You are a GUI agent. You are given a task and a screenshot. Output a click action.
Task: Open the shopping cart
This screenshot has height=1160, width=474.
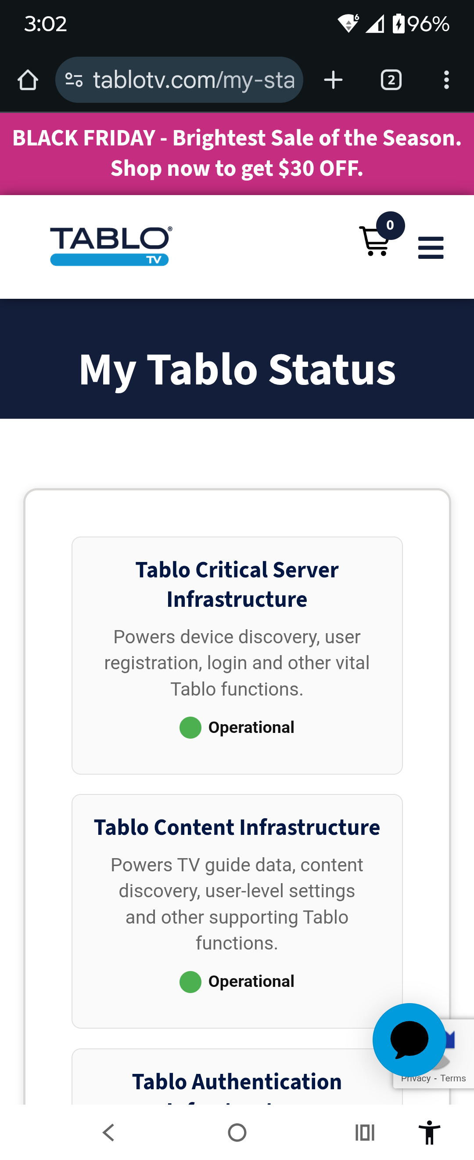pos(375,241)
